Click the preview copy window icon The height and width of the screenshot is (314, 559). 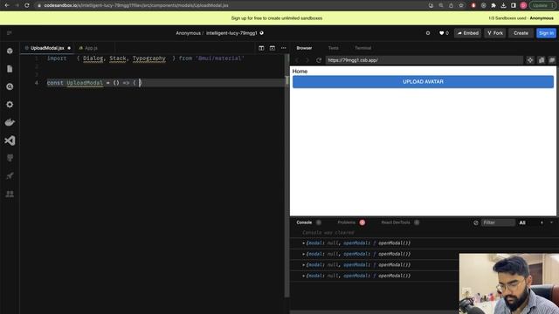pos(542,60)
